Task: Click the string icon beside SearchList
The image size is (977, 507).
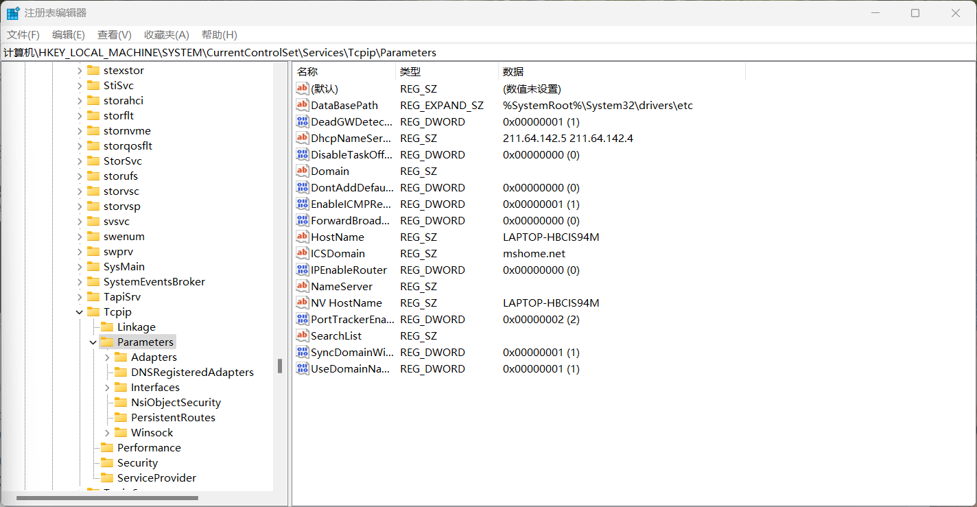Action: (303, 335)
